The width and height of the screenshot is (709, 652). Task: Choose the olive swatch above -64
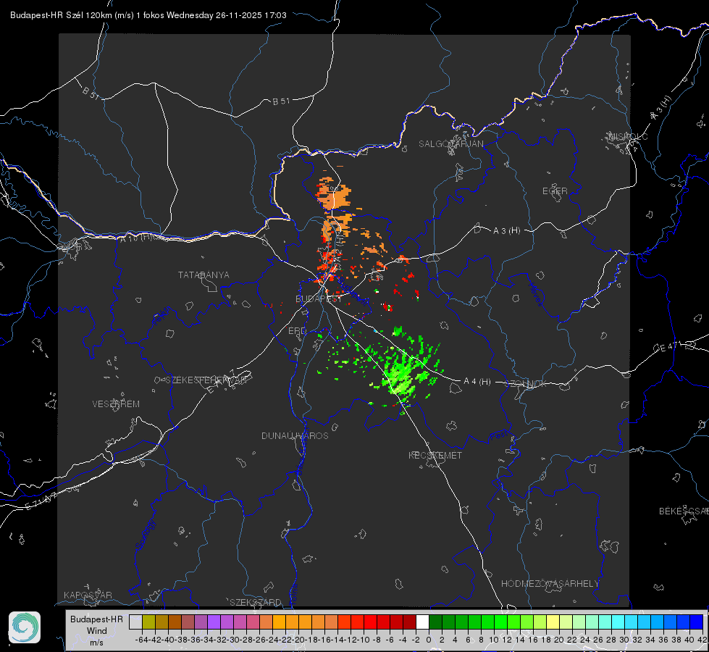[148, 622]
